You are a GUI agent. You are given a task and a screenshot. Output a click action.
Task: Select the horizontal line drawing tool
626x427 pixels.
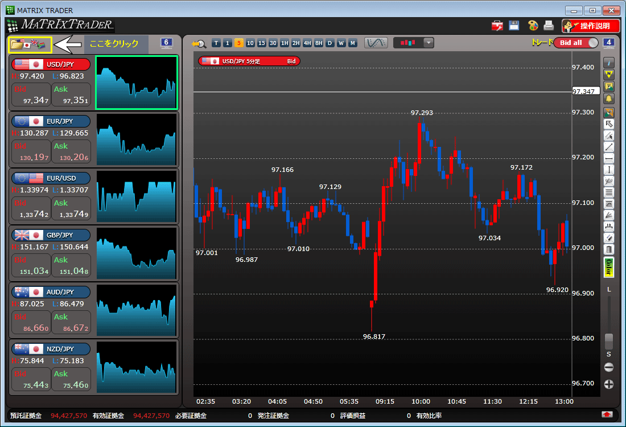coord(609,159)
